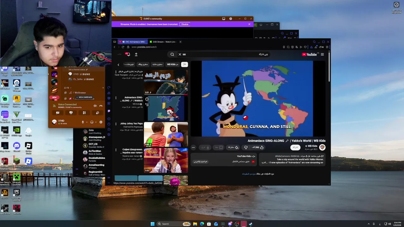The image size is (404, 227).
Task: Click the #KidsCartoons hashtag link
Action: click(282, 156)
